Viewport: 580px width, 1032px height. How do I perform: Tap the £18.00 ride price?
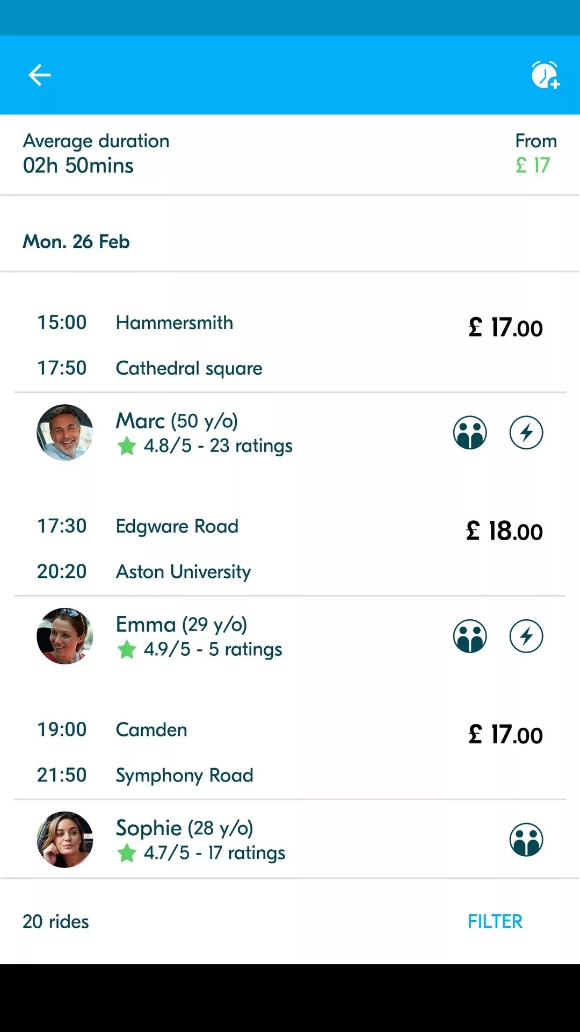point(504,532)
